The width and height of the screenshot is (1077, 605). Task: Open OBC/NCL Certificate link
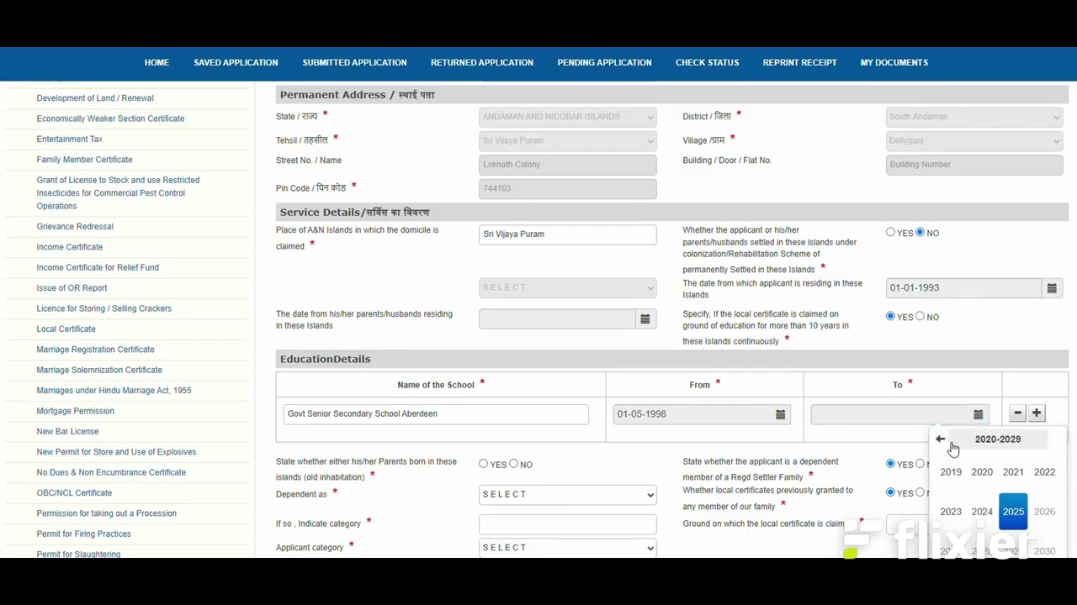pos(74,493)
